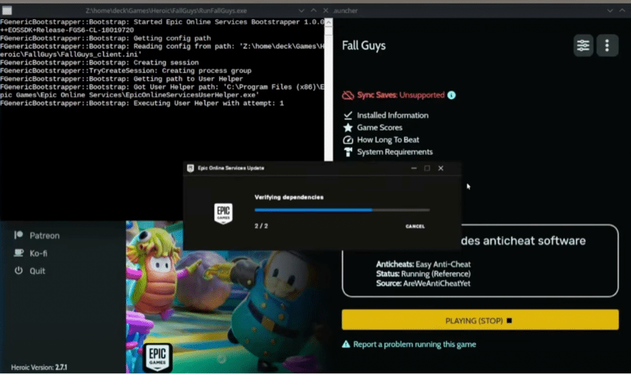The image size is (631, 374).
Task: Click the console window title path text
Action: (166, 11)
